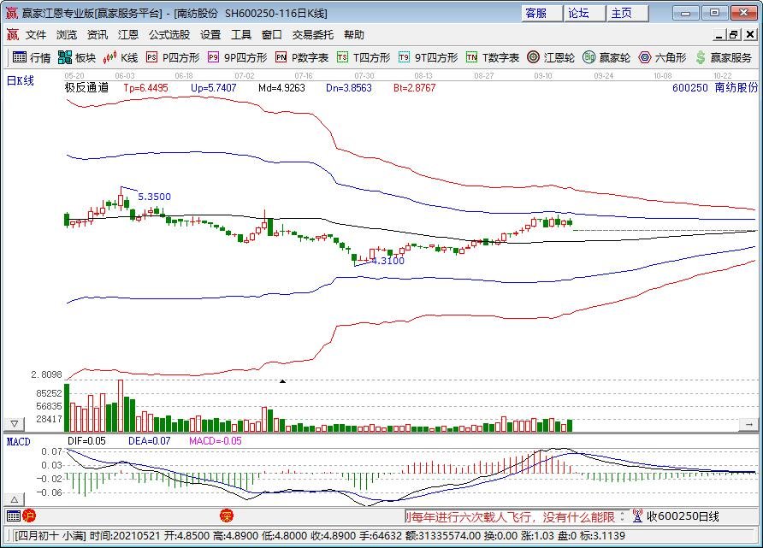Click the 主页 homepage button
This screenshot has width=763, height=548.
627,13
